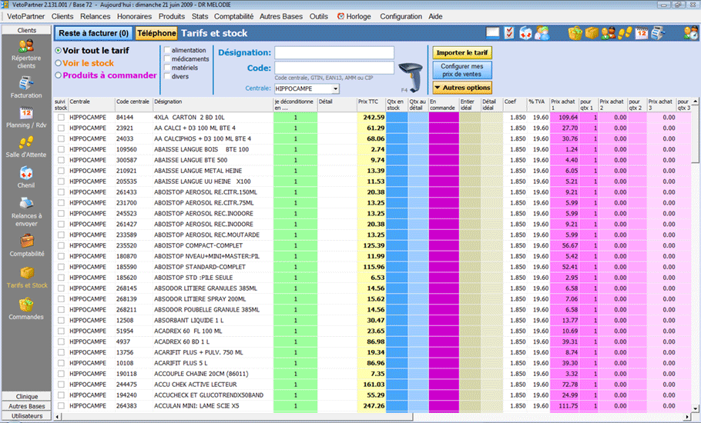701x423 pixels.
Task: Open the Relances menu
Action: click(x=96, y=16)
